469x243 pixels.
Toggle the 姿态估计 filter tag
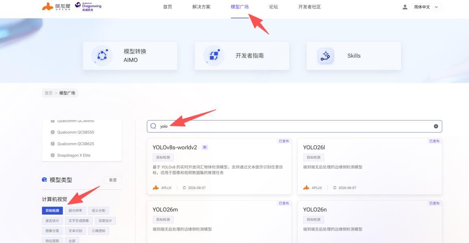pos(52,221)
